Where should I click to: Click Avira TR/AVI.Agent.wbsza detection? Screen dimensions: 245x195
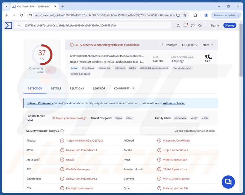(x=175, y=169)
